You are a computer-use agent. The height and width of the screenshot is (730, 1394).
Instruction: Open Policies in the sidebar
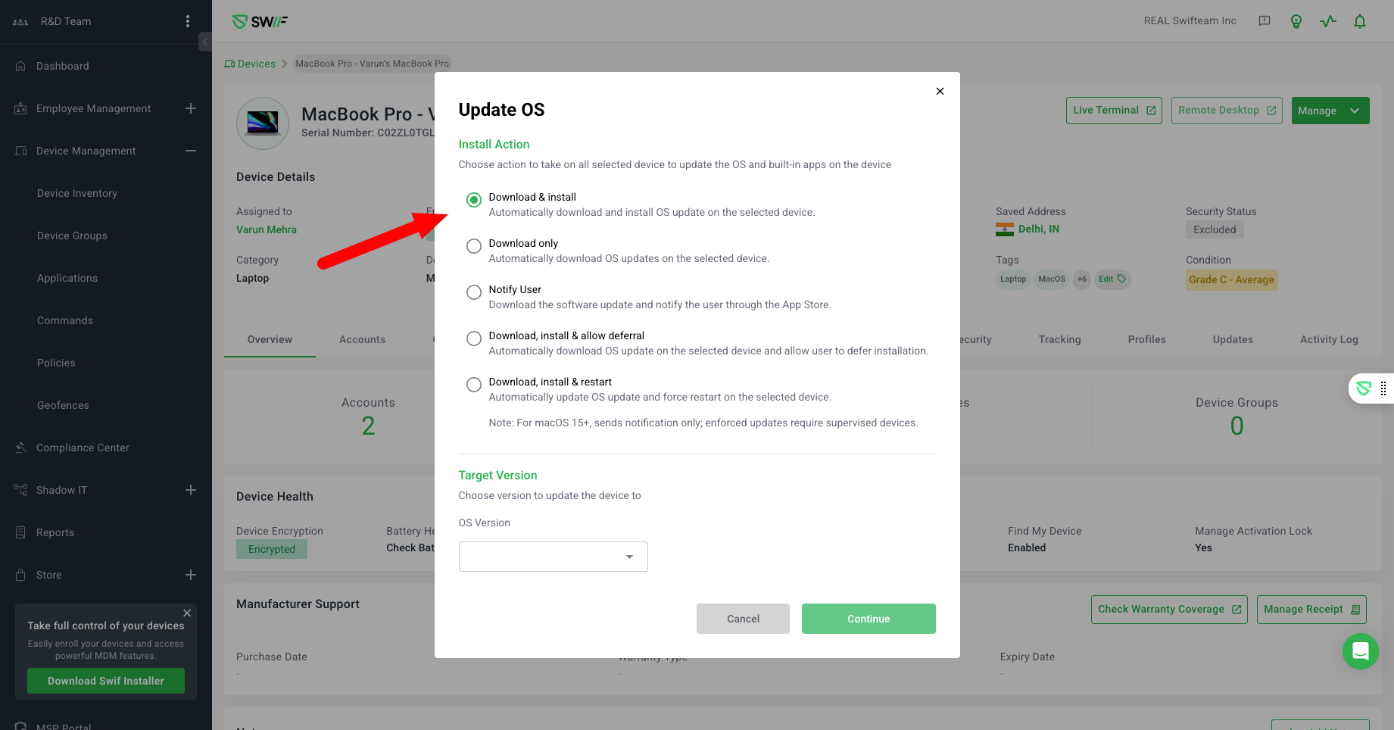(x=56, y=363)
